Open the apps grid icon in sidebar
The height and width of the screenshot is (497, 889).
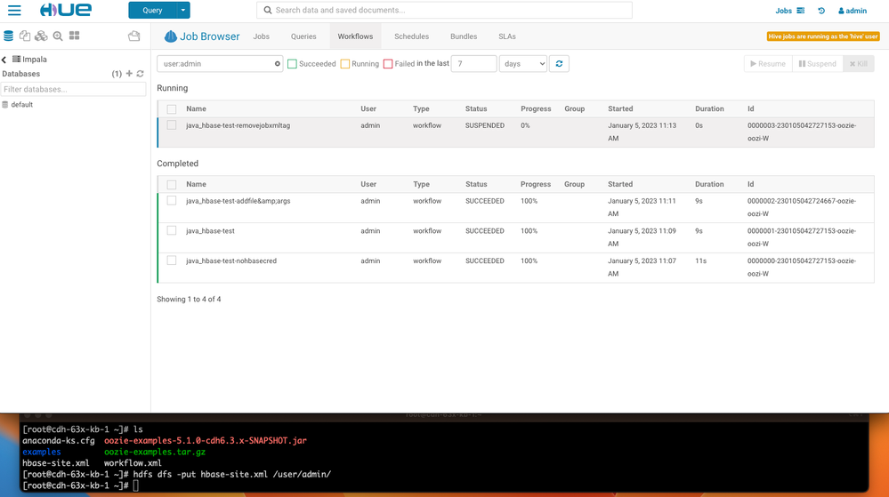point(75,36)
